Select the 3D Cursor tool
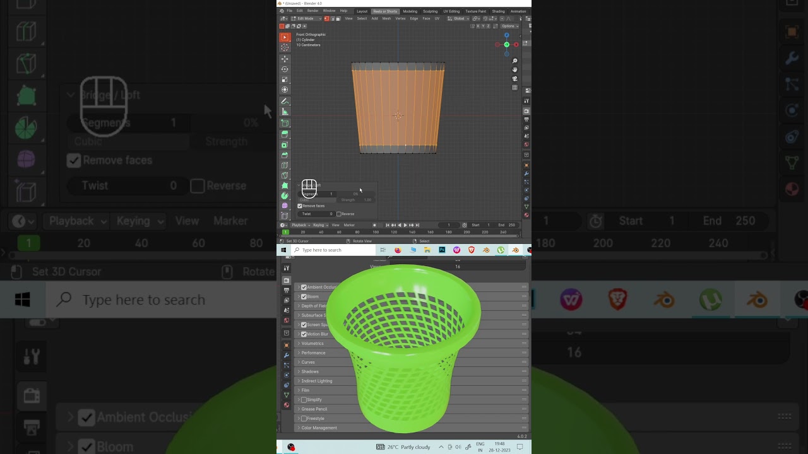Screen dimensions: 808x454 285,47
